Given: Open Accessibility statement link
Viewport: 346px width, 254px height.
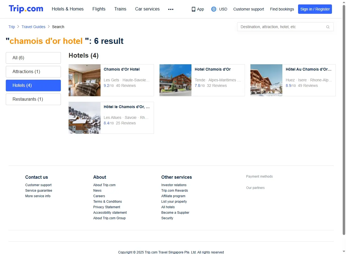Looking at the screenshot, I should tap(110, 213).
